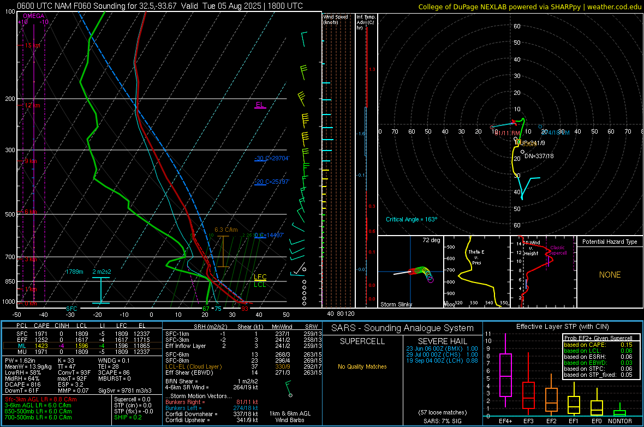Click the 1789m effective inflow label
Image resolution: width=644 pixels, height=427 pixels.
tap(74, 272)
